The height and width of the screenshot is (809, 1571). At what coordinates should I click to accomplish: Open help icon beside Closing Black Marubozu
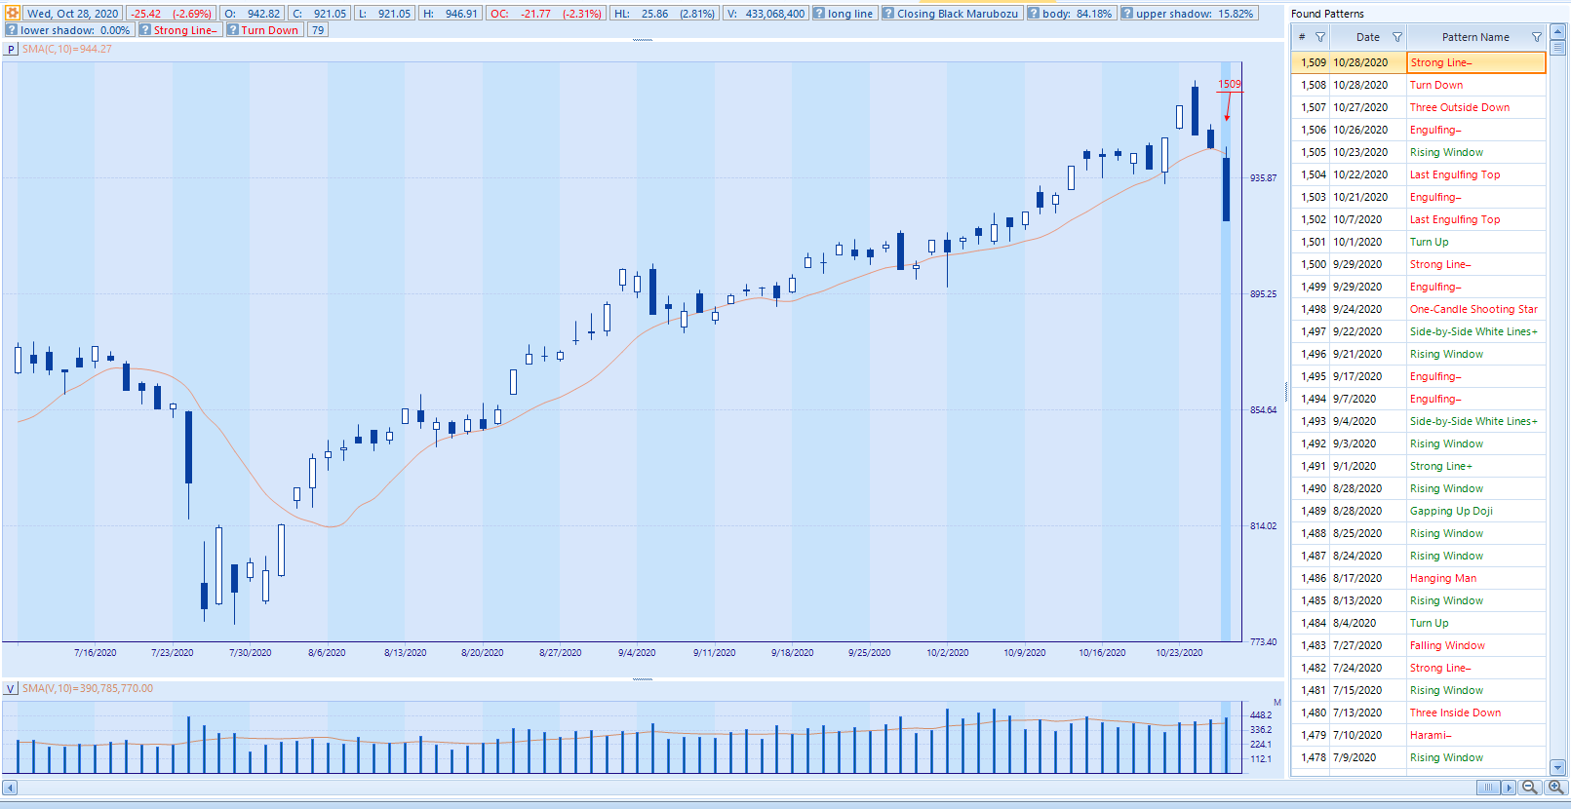coord(888,14)
